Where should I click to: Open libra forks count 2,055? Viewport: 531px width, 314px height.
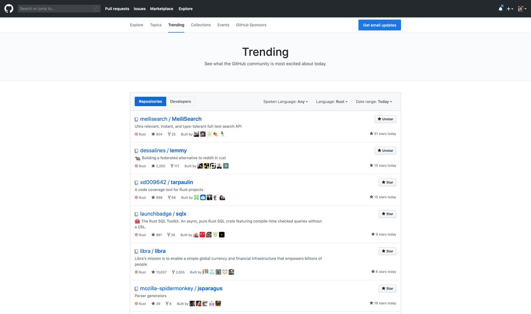point(178,272)
